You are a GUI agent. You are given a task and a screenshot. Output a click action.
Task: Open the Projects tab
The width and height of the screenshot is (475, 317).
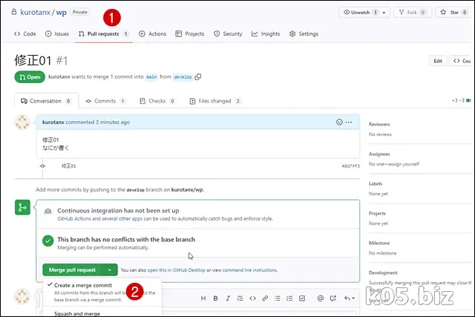[190, 34]
